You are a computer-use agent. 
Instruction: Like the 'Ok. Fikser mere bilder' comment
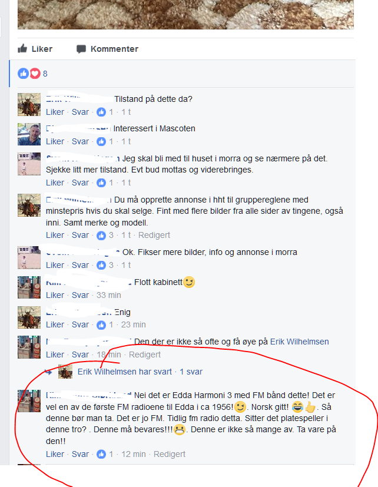click(55, 265)
